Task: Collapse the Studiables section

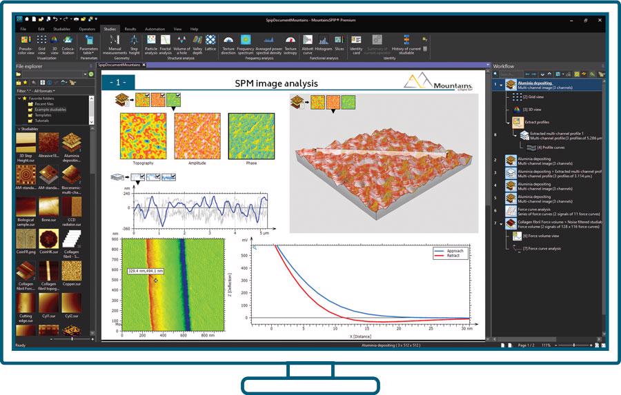Action: [18, 129]
